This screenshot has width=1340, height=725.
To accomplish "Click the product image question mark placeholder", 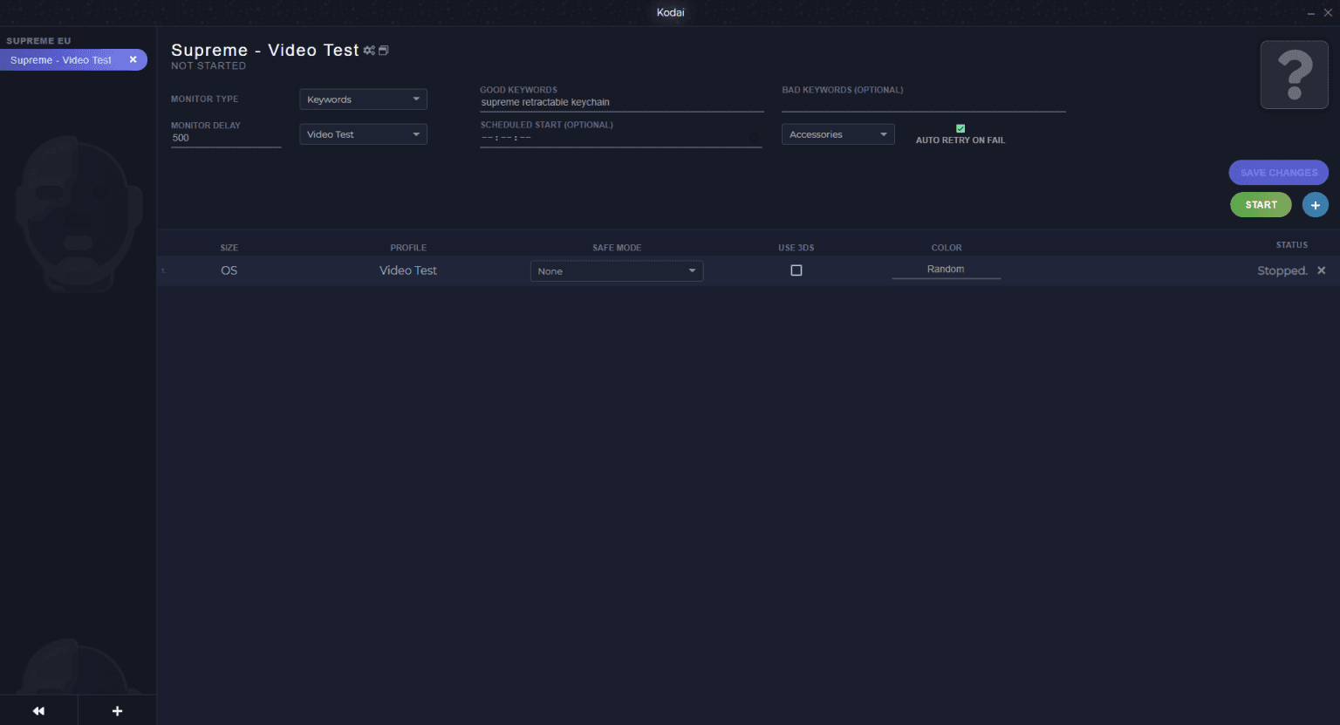I will point(1294,75).
